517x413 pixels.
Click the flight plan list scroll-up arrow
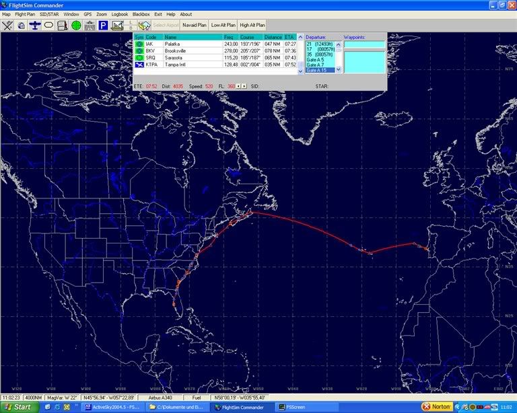tap(300, 37)
